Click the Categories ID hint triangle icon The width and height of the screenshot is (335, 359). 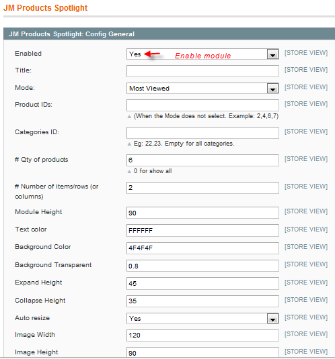129,144
